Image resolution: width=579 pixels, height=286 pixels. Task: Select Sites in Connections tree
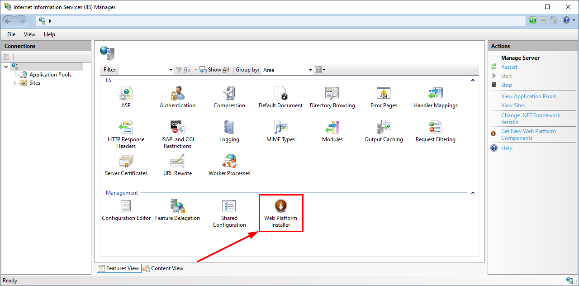point(35,83)
